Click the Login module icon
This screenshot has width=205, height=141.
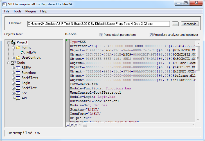click(x=18, y=83)
